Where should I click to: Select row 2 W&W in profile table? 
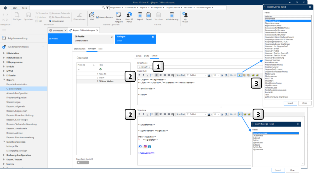pos(103,77)
